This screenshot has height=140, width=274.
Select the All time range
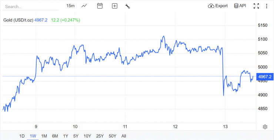coord(124,136)
